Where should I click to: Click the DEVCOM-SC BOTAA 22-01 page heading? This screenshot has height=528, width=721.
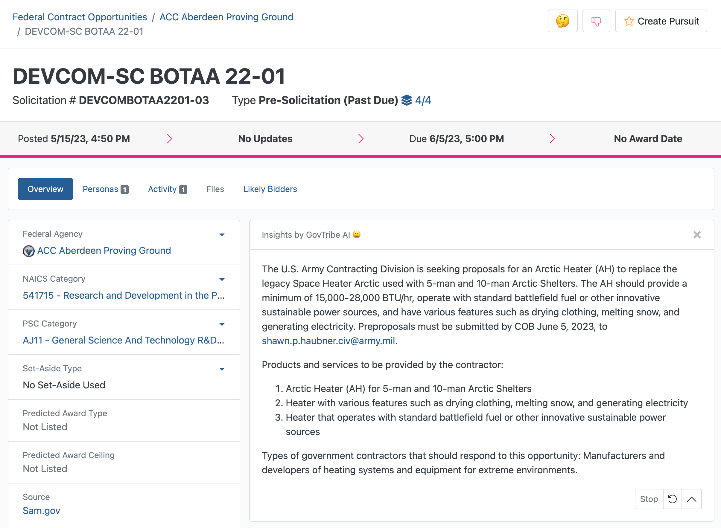pyautogui.click(x=149, y=76)
